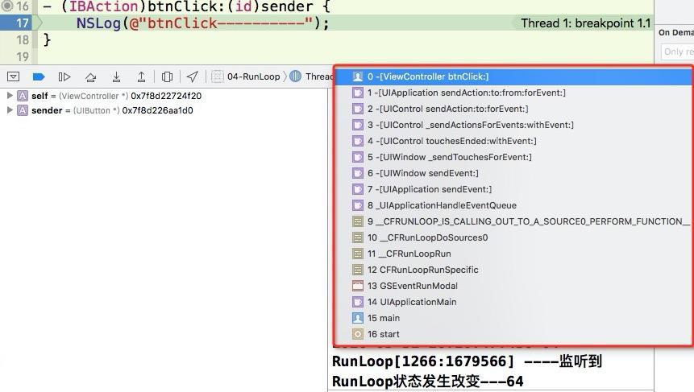The height and width of the screenshot is (392, 694).
Task: Click the NSLog btnClick code line
Action: tap(202, 23)
